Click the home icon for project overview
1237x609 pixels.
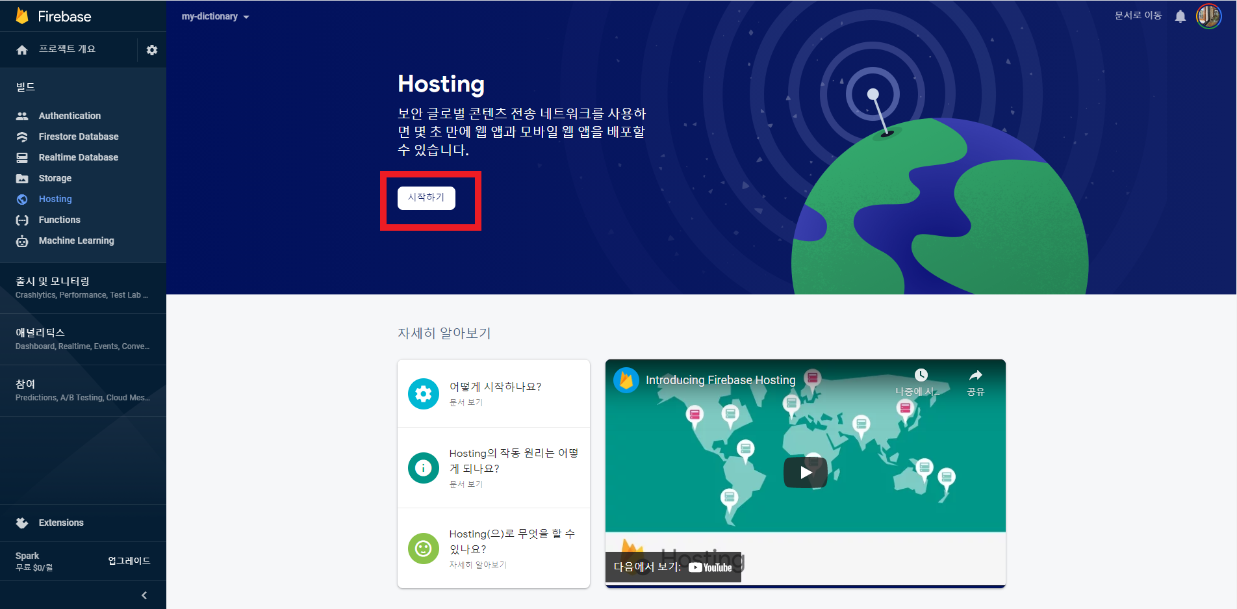pos(22,50)
